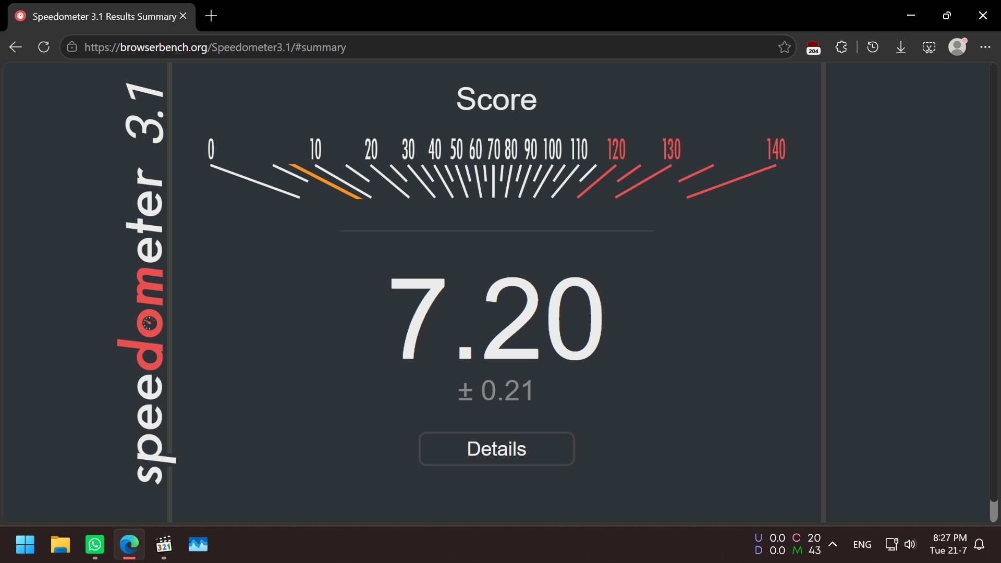Open the Details view of results
Screen dimensions: 1001x563
pyautogui.click(x=497, y=449)
